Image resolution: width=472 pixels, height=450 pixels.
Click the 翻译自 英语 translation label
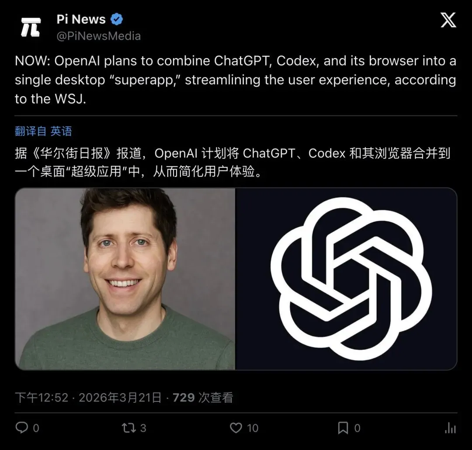43,131
